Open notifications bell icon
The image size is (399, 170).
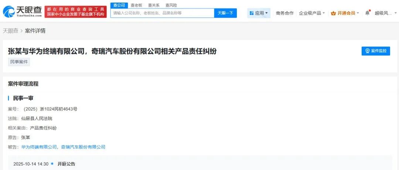[x=368, y=13]
